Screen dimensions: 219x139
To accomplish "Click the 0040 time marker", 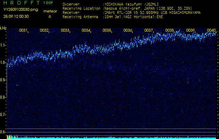I will click(211, 31).
